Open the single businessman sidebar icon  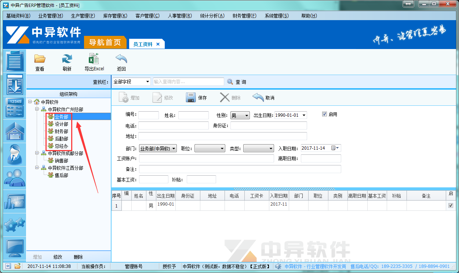click(15, 154)
